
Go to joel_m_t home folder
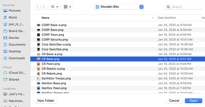coord(14,24)
